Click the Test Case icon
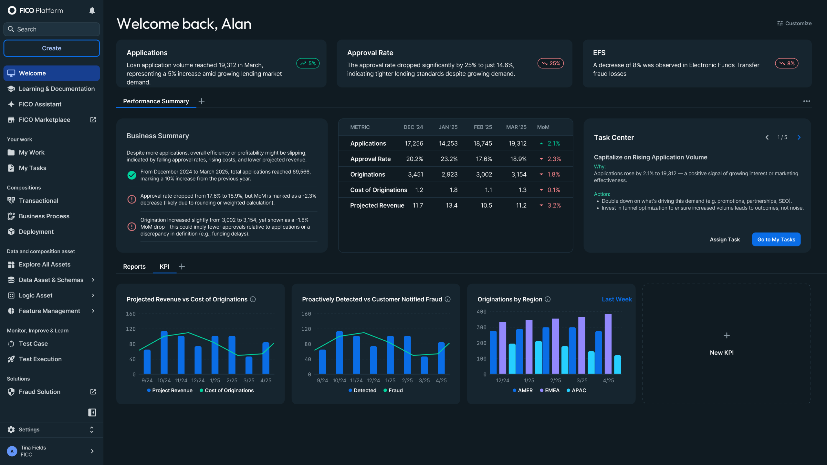 click(x=11, y=344)
